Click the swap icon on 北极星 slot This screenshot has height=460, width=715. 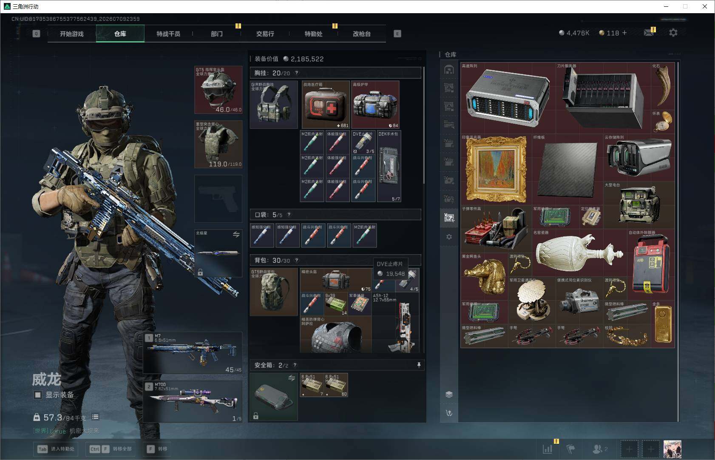(236, 234)
